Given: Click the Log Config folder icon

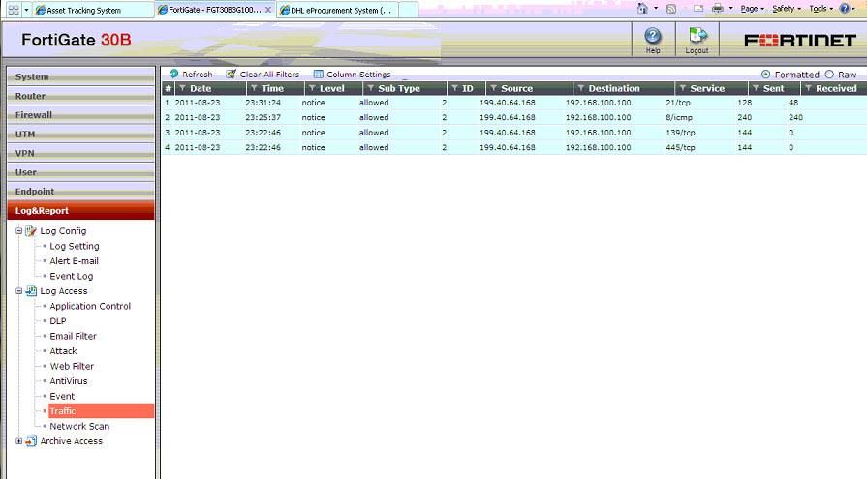Looking at the screenshot, I should [31, 231].
